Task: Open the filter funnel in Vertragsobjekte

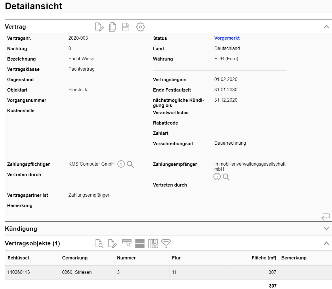Action: tap(166, 244)
